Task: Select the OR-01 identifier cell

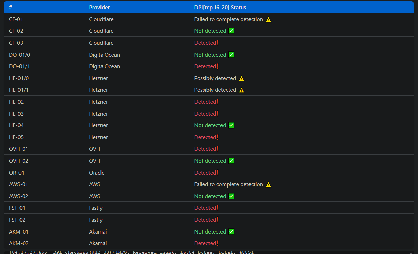Action: click(x=16, y=173)
